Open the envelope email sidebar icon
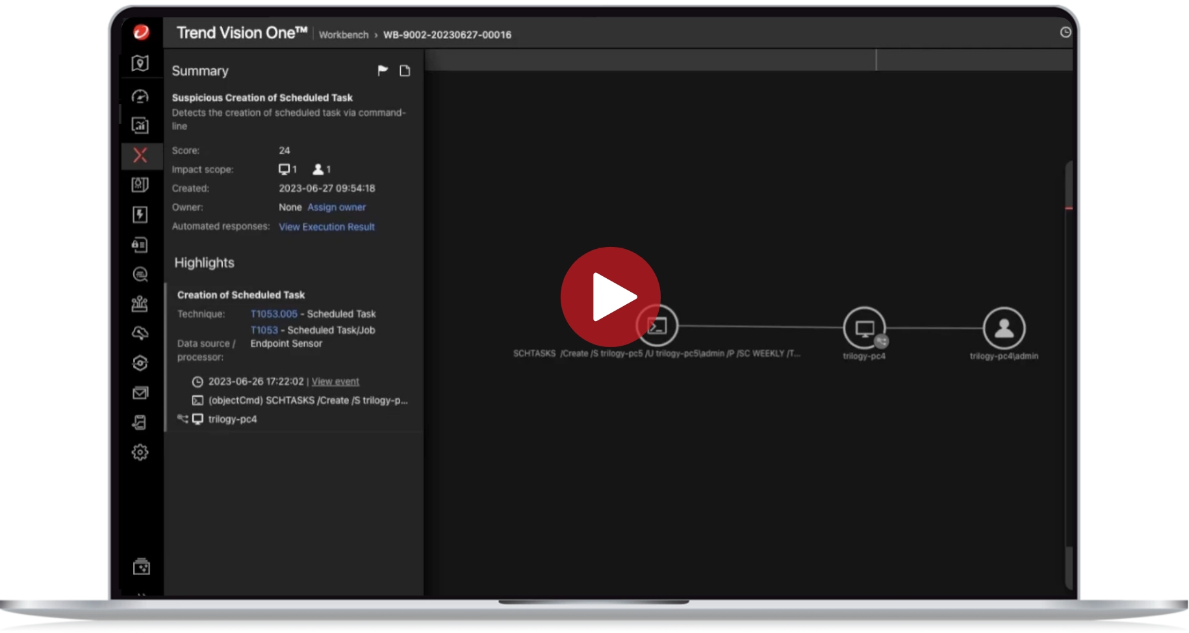 pos(140,393)
